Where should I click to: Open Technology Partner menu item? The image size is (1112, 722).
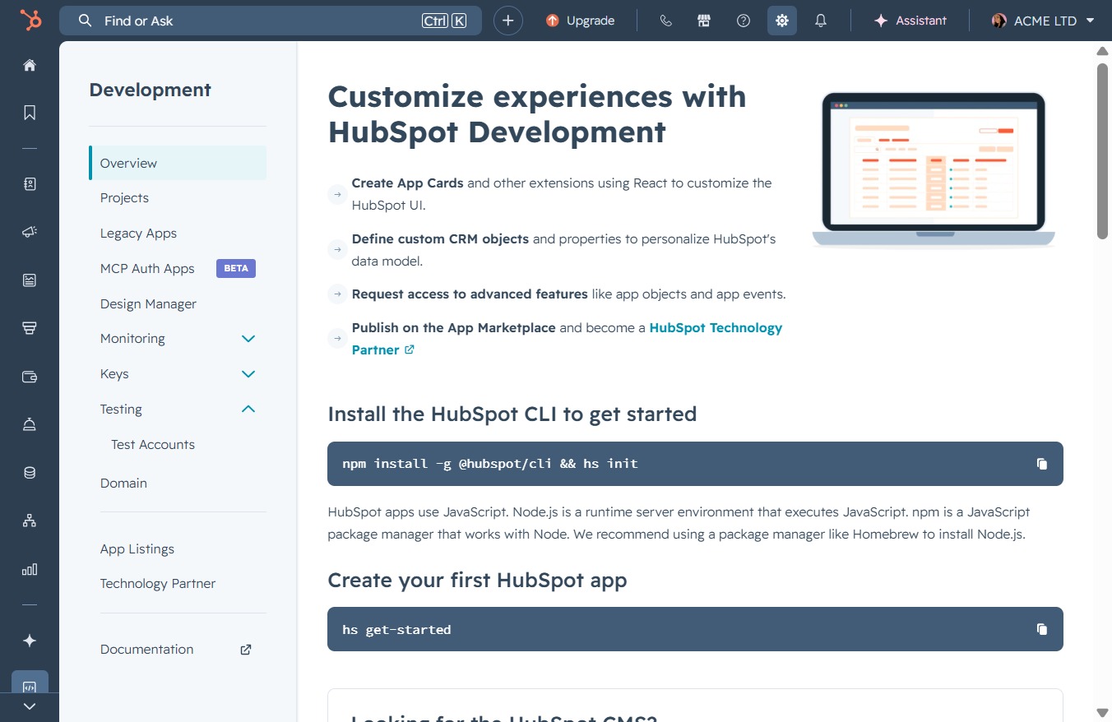158,584
